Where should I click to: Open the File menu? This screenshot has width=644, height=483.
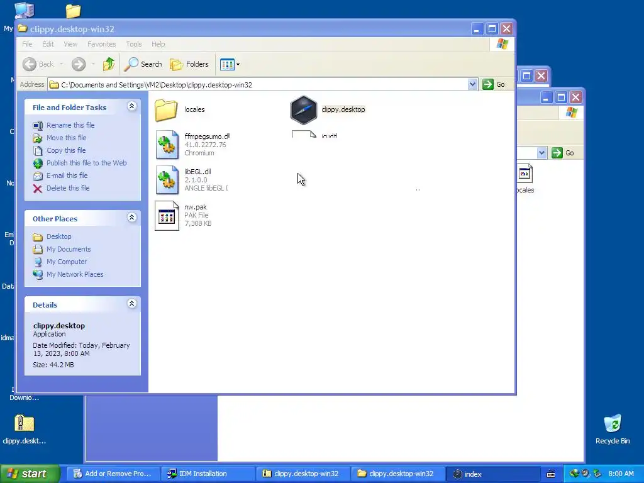click(27, 44)
